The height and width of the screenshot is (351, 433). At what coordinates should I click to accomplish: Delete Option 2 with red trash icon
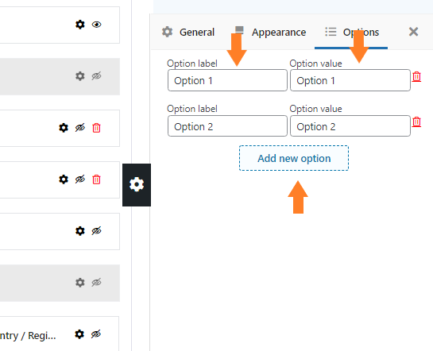click(x=416, y=121)
